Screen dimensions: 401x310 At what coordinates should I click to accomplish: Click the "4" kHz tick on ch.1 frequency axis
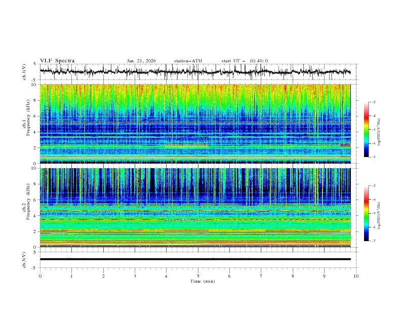coord(36,132)
